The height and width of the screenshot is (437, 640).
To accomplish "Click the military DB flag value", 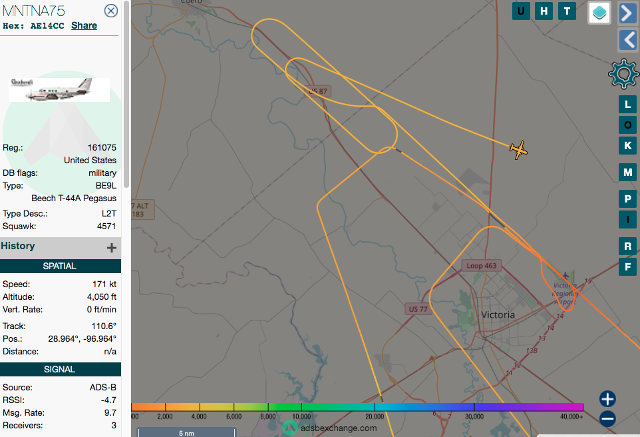I will [x=102, y=173].
